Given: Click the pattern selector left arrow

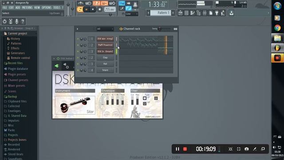Looking at the screenshot, I should (148, 13).
